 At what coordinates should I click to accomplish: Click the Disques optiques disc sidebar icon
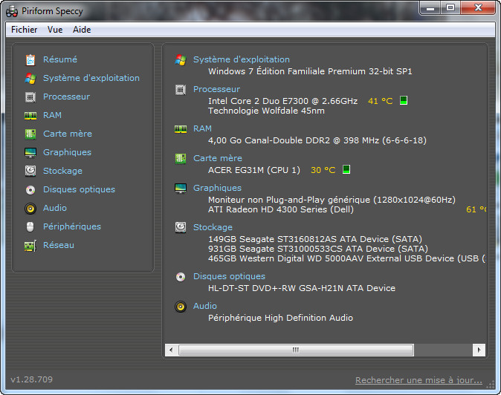coord(30,189)
